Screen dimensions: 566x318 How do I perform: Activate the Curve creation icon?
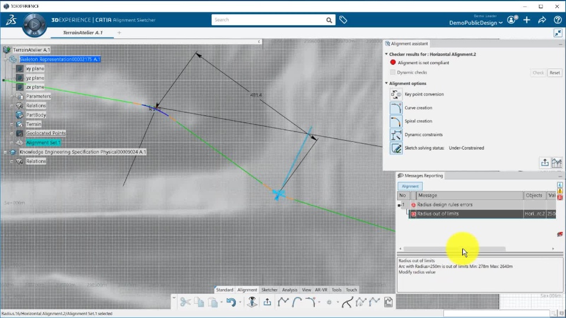[396, 108]
